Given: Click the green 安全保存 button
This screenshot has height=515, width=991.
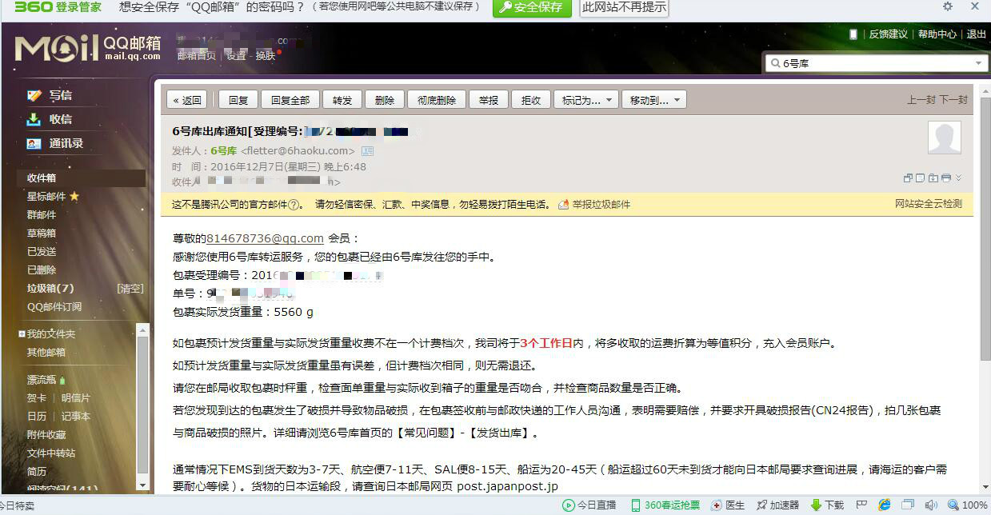Looking at the screenshot, I should pyautogui.click(x=532, y=7).
